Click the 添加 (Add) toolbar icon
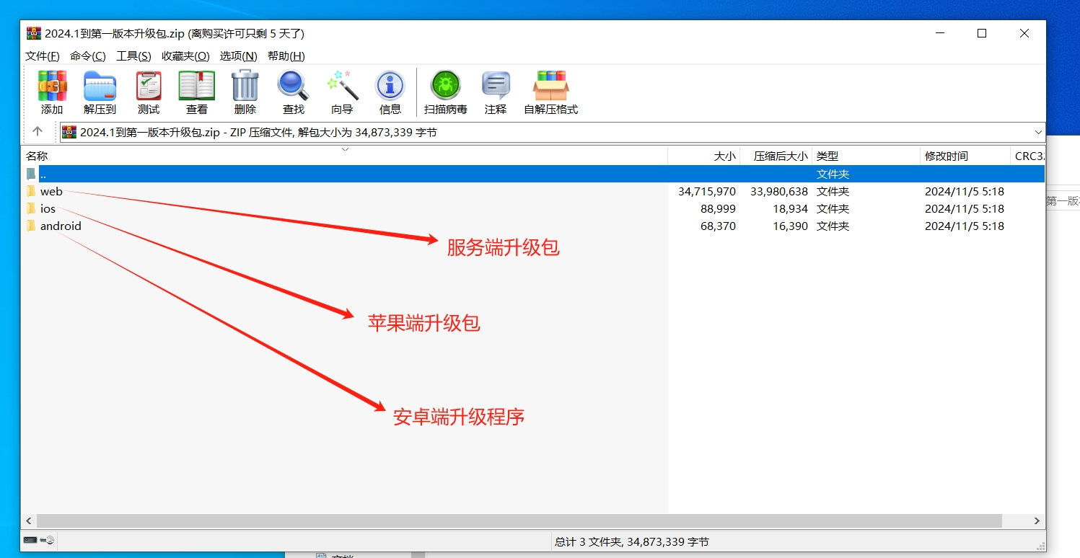 coord(52,86)
